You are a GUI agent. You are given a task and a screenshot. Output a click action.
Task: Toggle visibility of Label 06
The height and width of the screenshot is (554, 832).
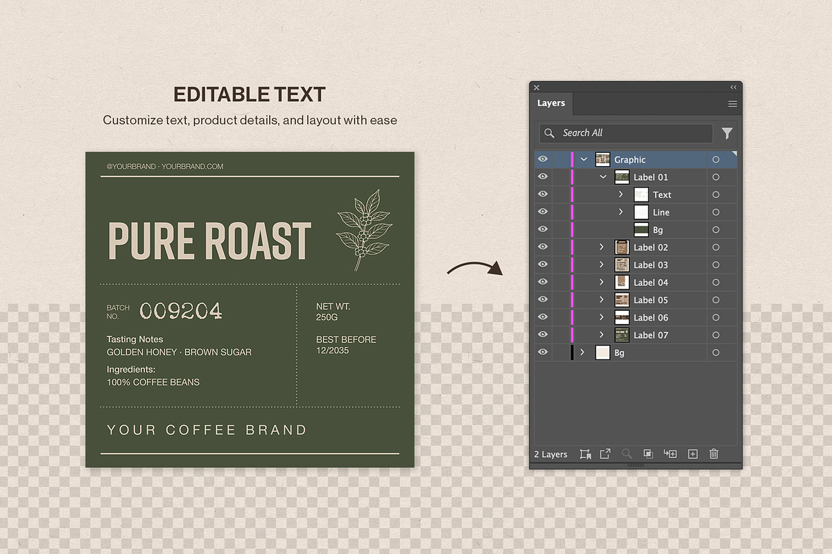[543, 317]
